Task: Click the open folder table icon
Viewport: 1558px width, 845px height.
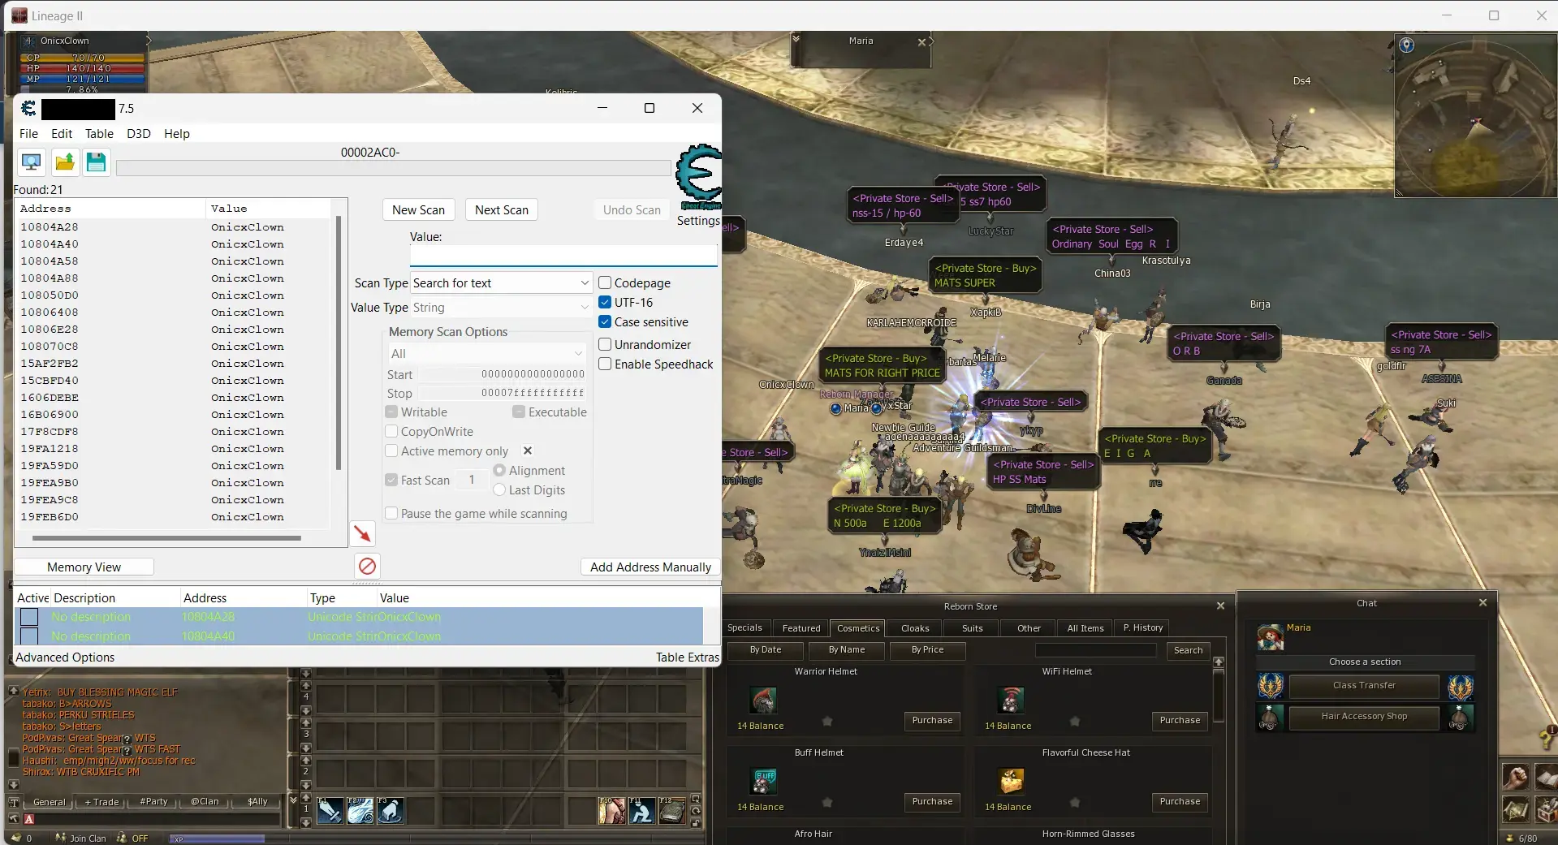Action: coord(64,162)
